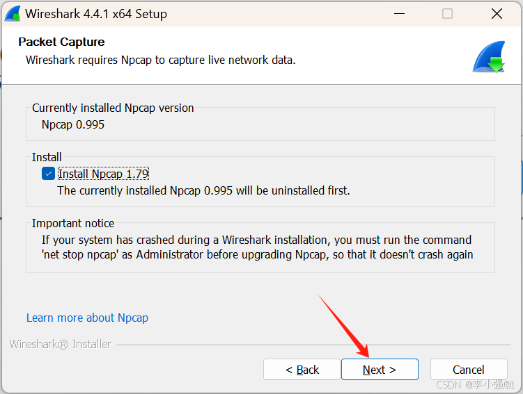Click the 'net stop npcap' notice line

(x=257, y=254)
